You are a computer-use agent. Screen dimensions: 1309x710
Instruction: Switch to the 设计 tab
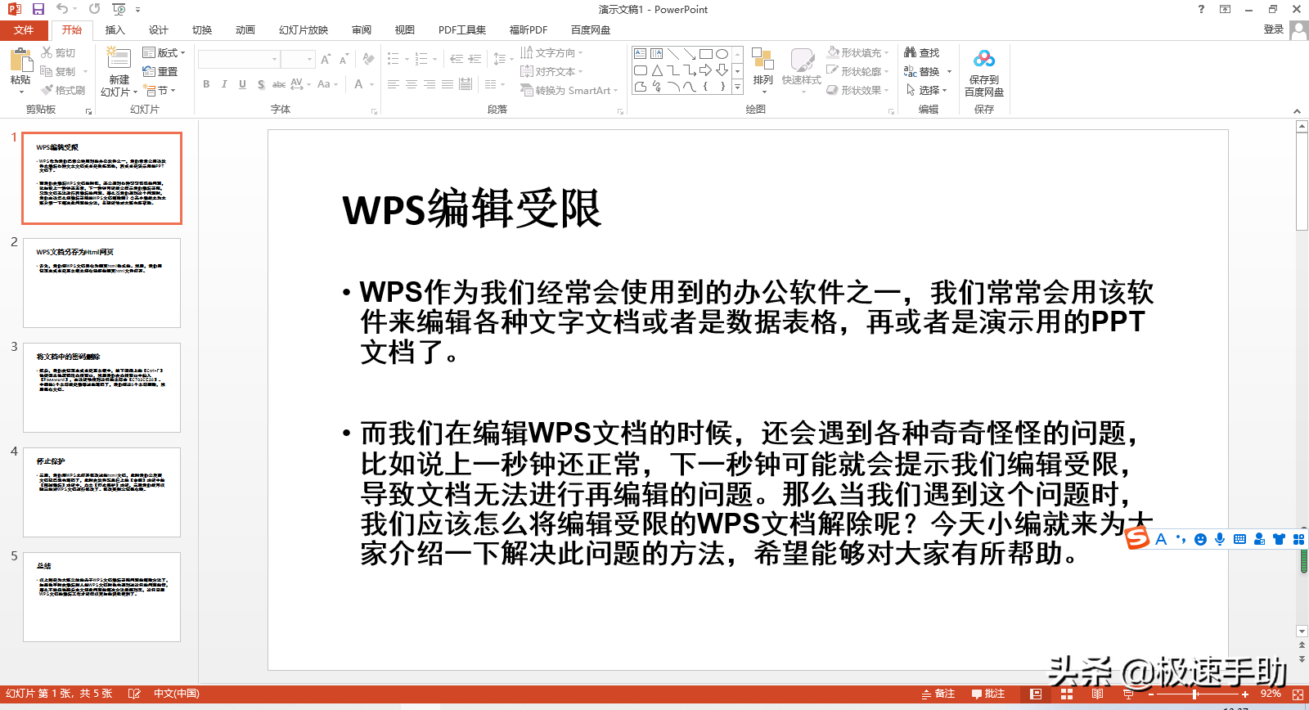coord(159,30)
